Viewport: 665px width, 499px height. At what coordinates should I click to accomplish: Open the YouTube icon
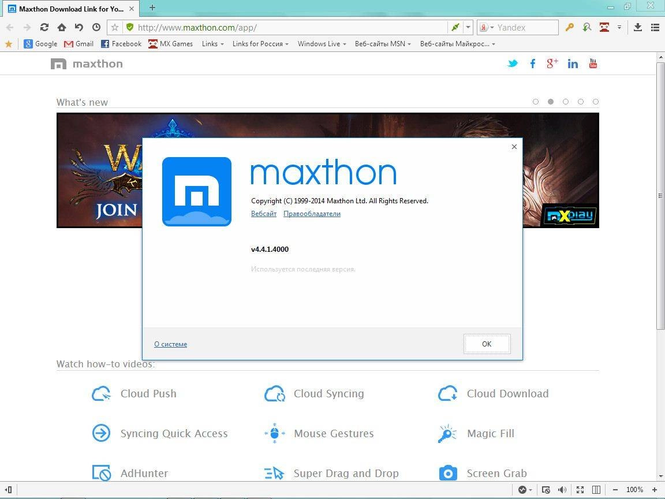tap(593, 63)
